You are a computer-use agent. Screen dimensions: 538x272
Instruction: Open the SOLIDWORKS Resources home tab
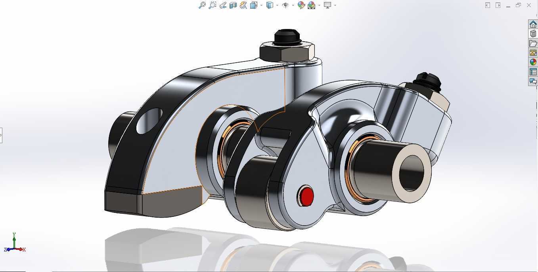[533, 24]
